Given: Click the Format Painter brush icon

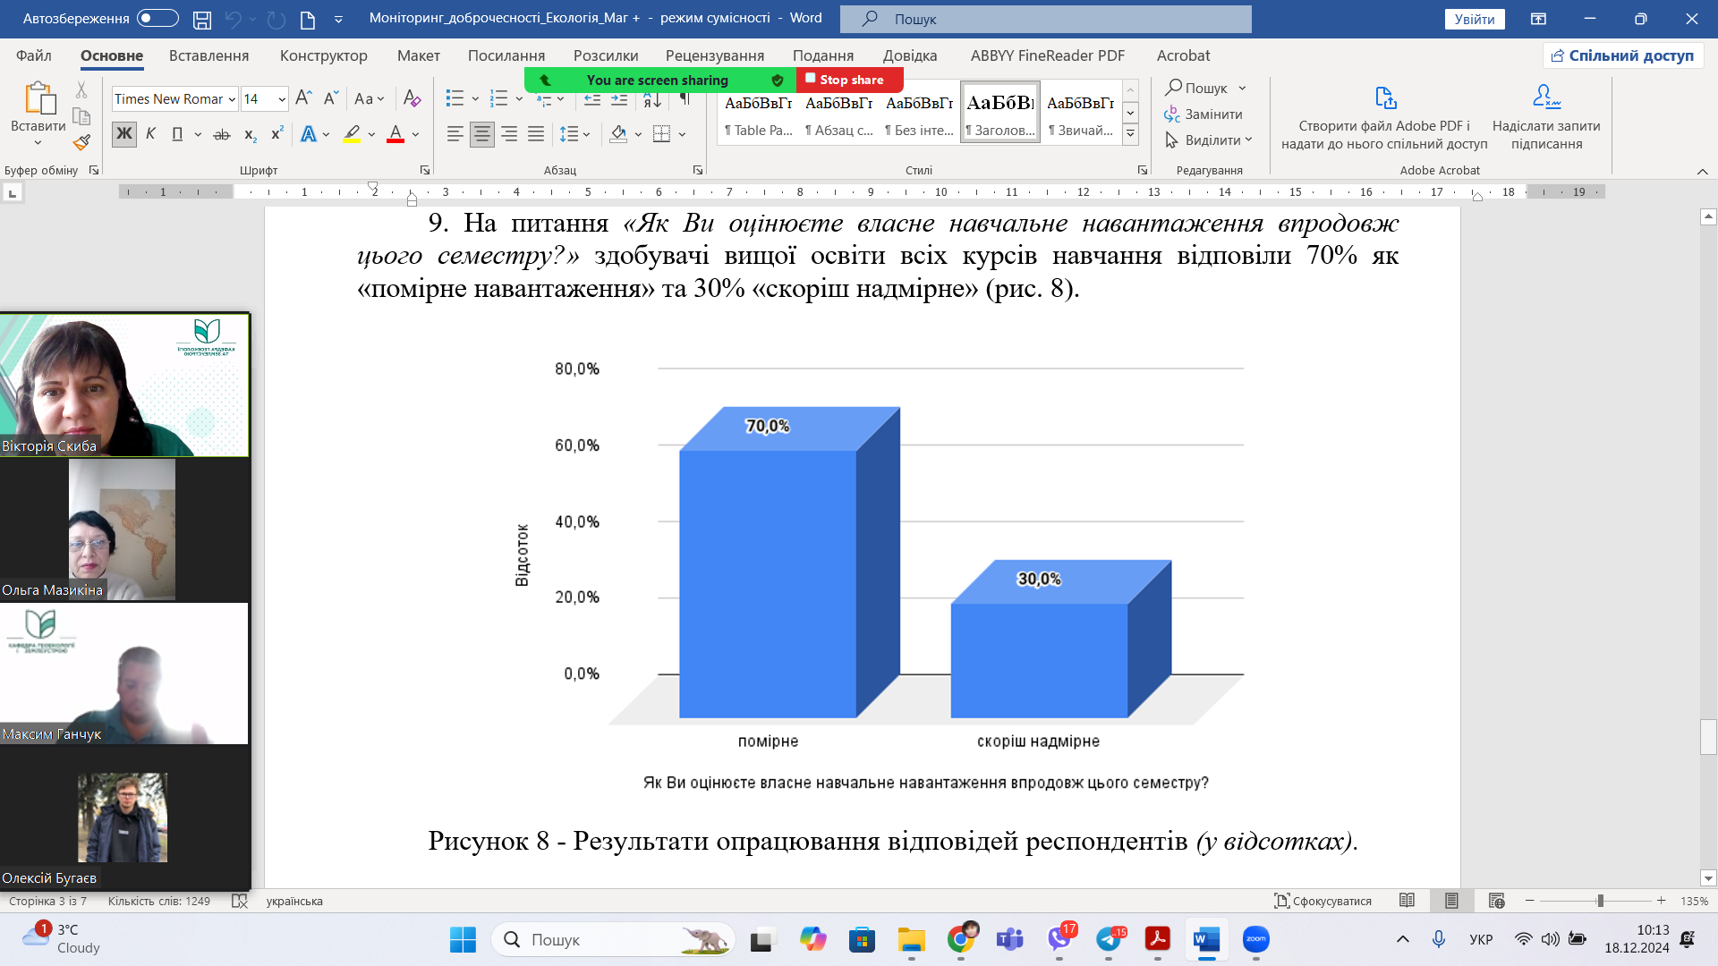Looking at the screenshot, I should pos(81,142).
